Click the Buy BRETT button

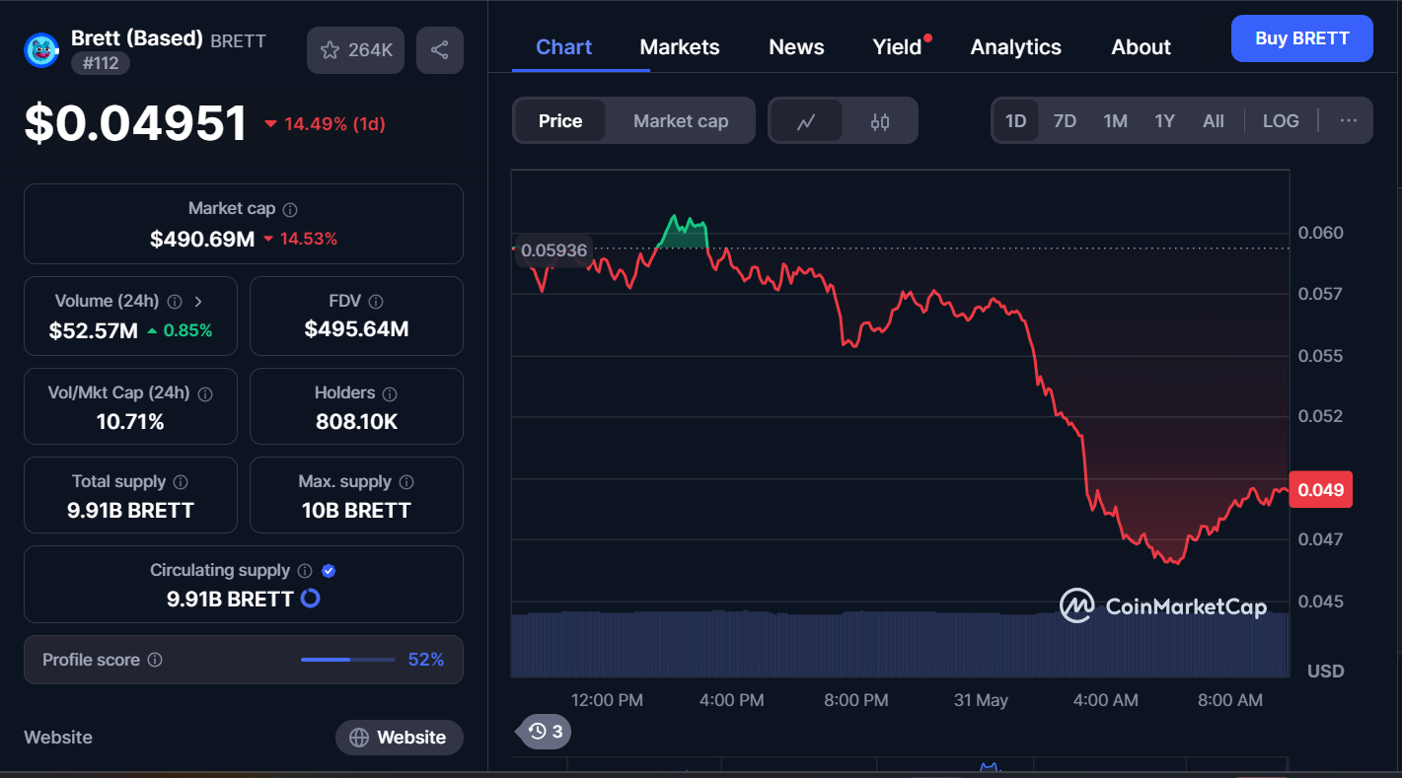tap(1302, 38)
